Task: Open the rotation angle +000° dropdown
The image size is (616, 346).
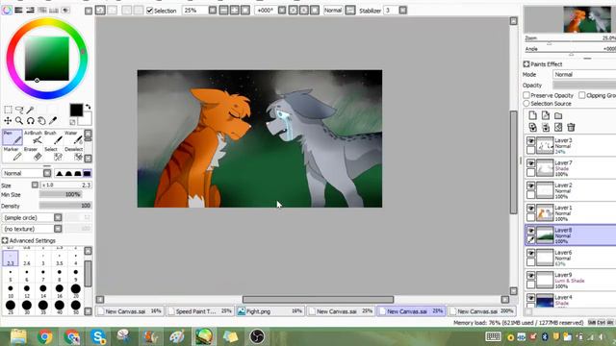Action: pyautogui.click(x=282, y=11)
